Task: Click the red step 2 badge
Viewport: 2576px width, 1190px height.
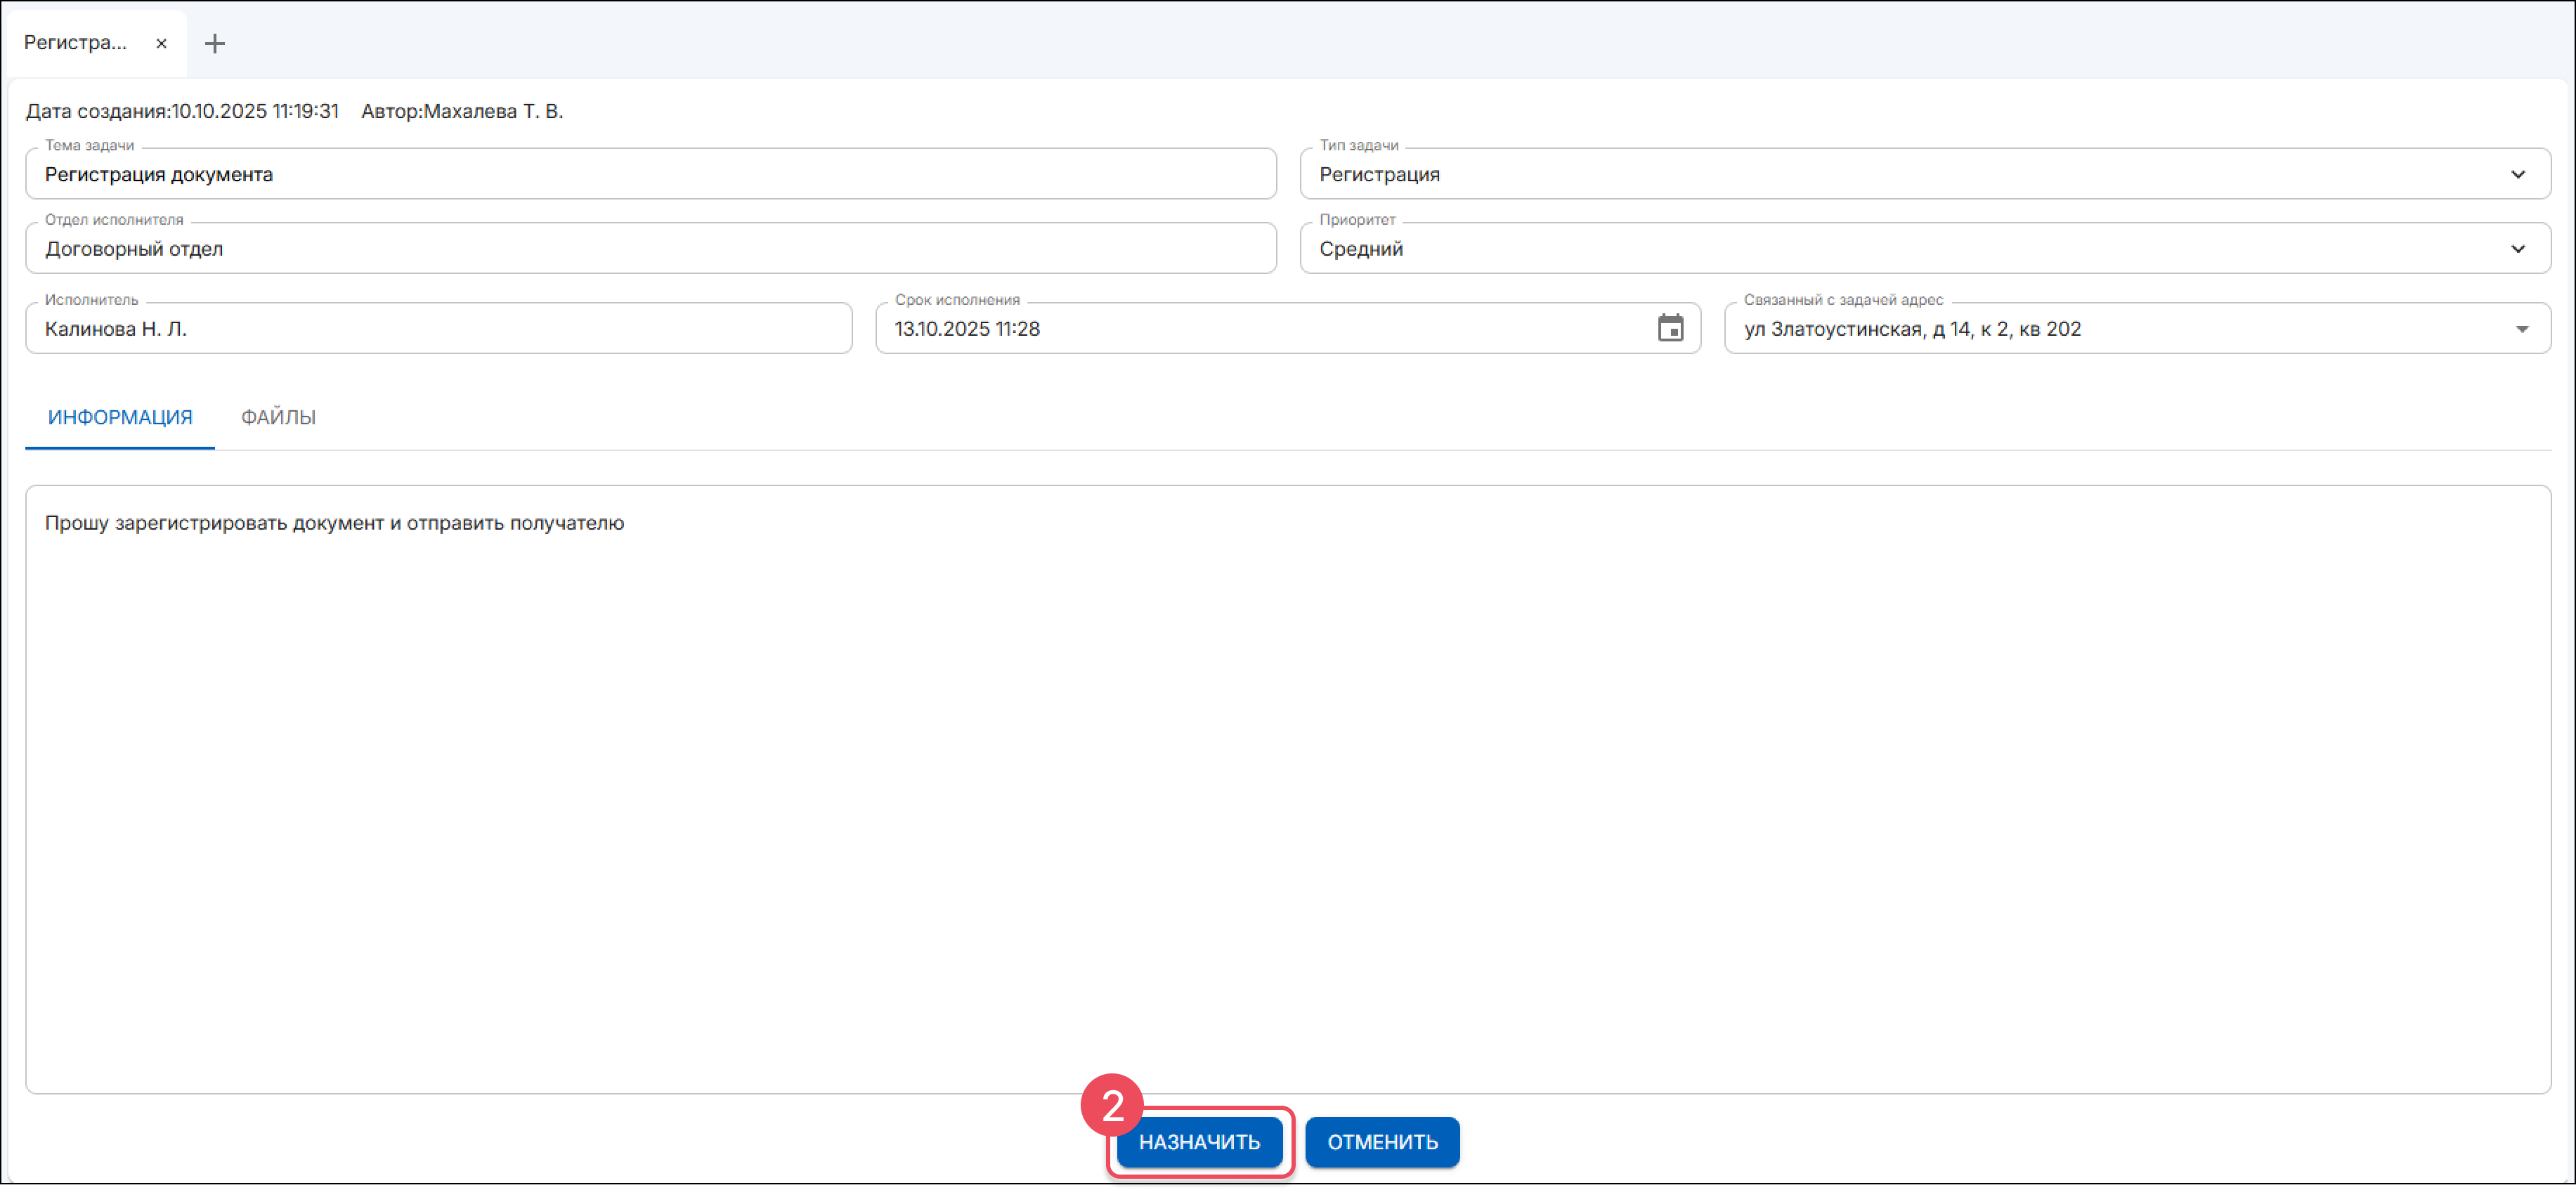Action: click(x=1111, y=1105)
